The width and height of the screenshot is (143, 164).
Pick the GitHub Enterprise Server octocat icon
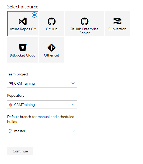click(x=85, y=21)
